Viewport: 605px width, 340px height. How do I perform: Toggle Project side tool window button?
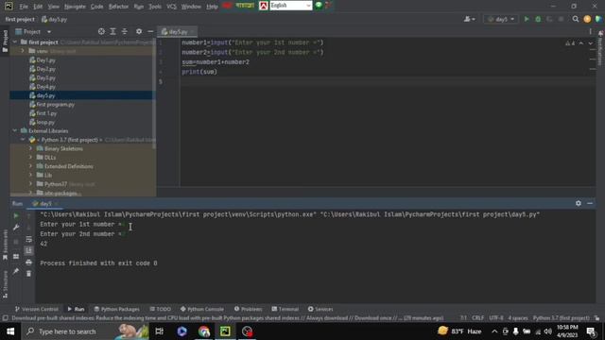click(5, 41)
